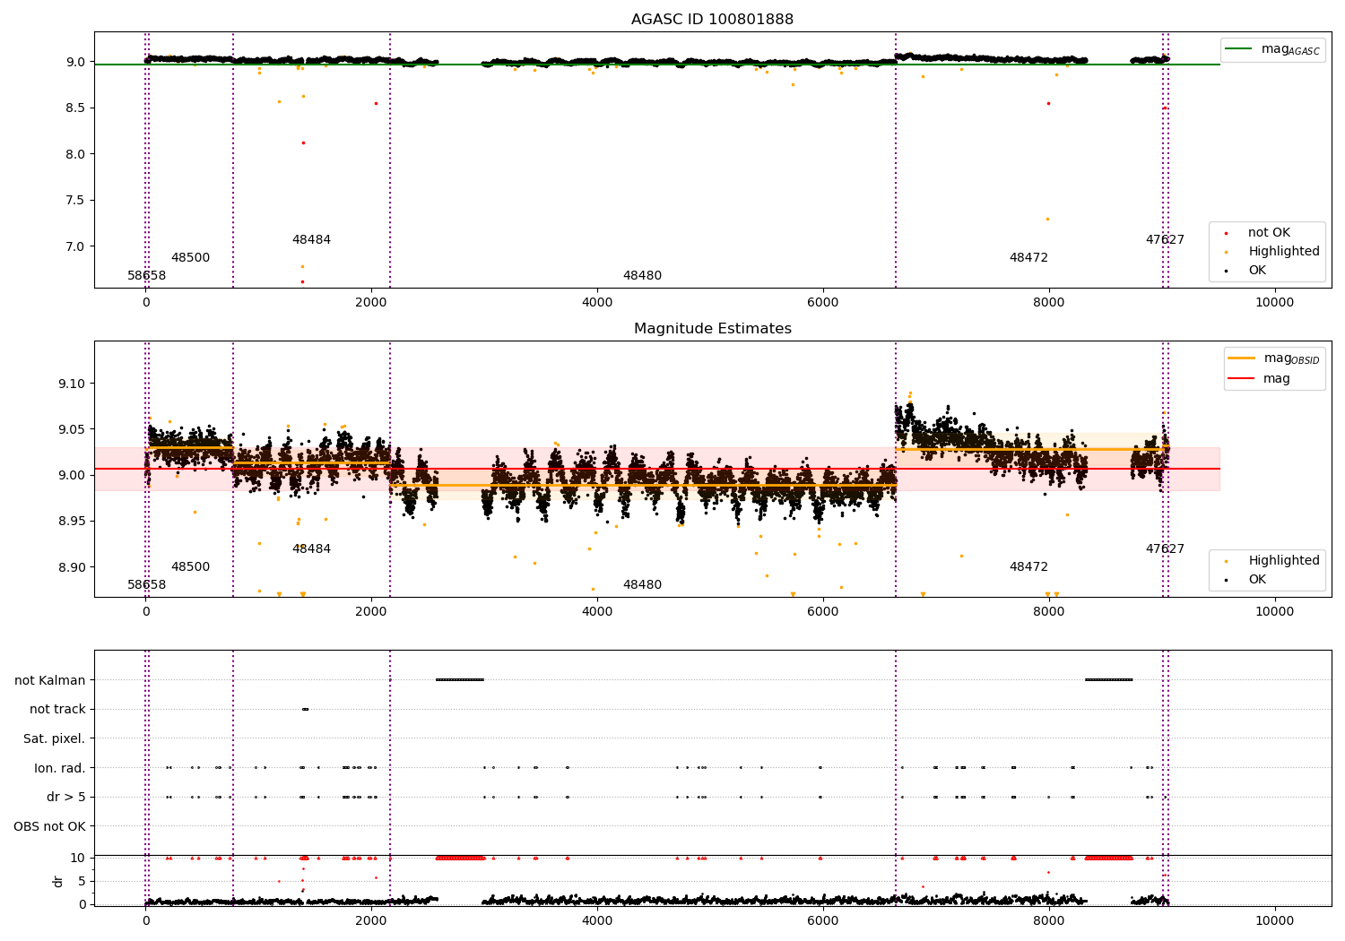
Task: Click the 5 tick on the dr axis
Action: click(82, 882)
